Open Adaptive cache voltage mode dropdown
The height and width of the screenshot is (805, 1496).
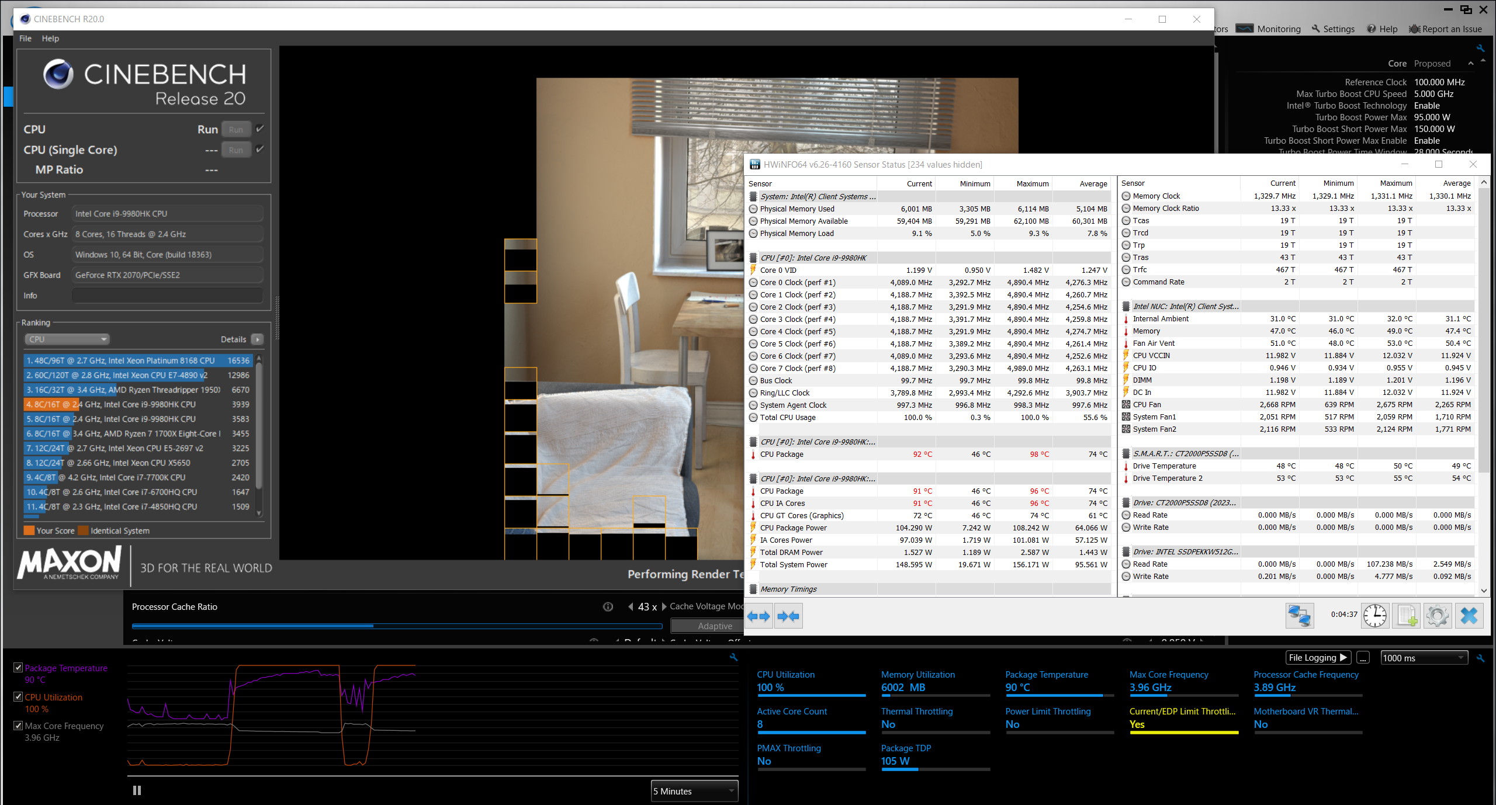tap(707, 626)
